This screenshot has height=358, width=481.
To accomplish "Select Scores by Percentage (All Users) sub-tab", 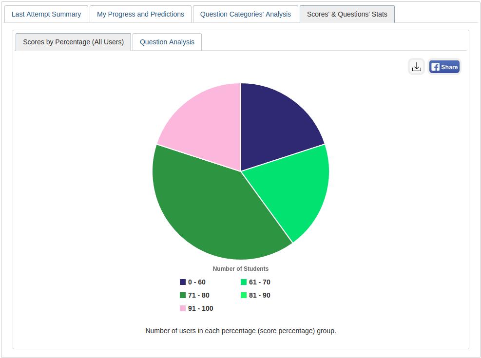I will tap(74, 42).
